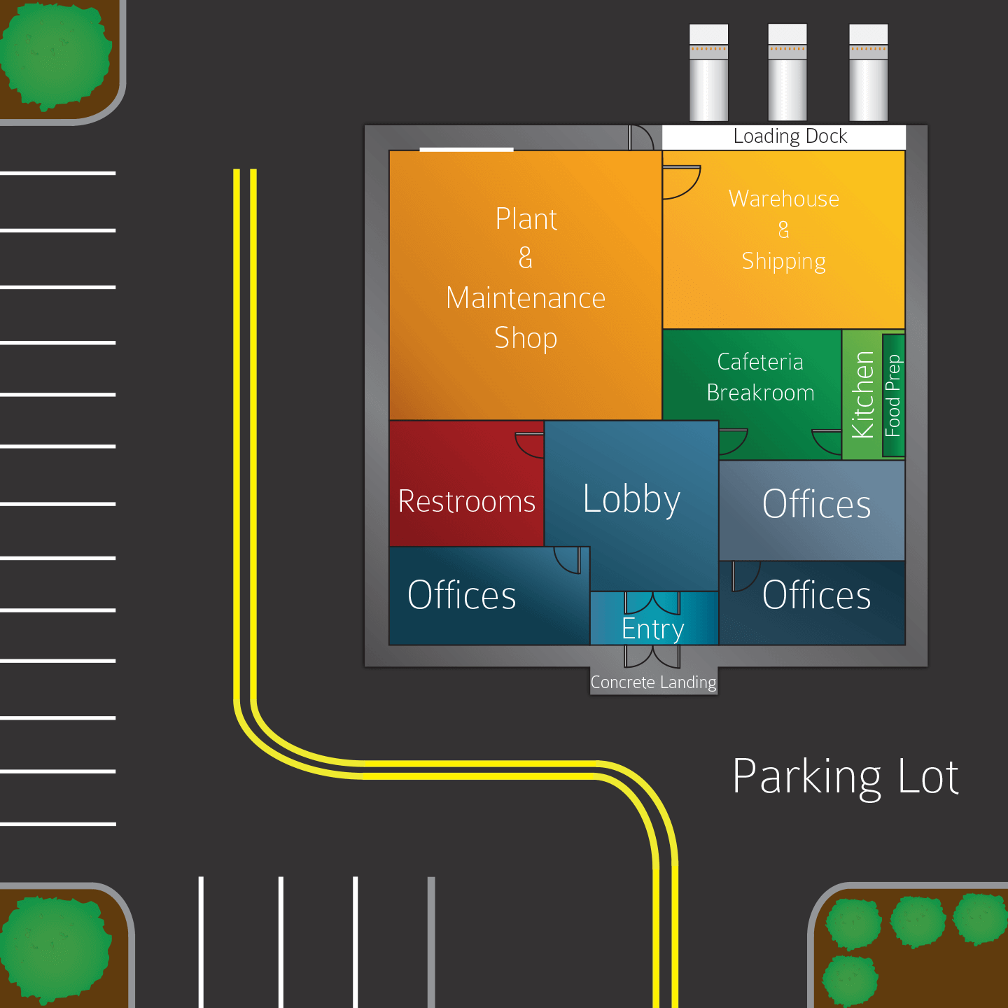Select the Cafeteria Breakroom room
This screenshot has height=1008, width=1008.
click(752, 395)
